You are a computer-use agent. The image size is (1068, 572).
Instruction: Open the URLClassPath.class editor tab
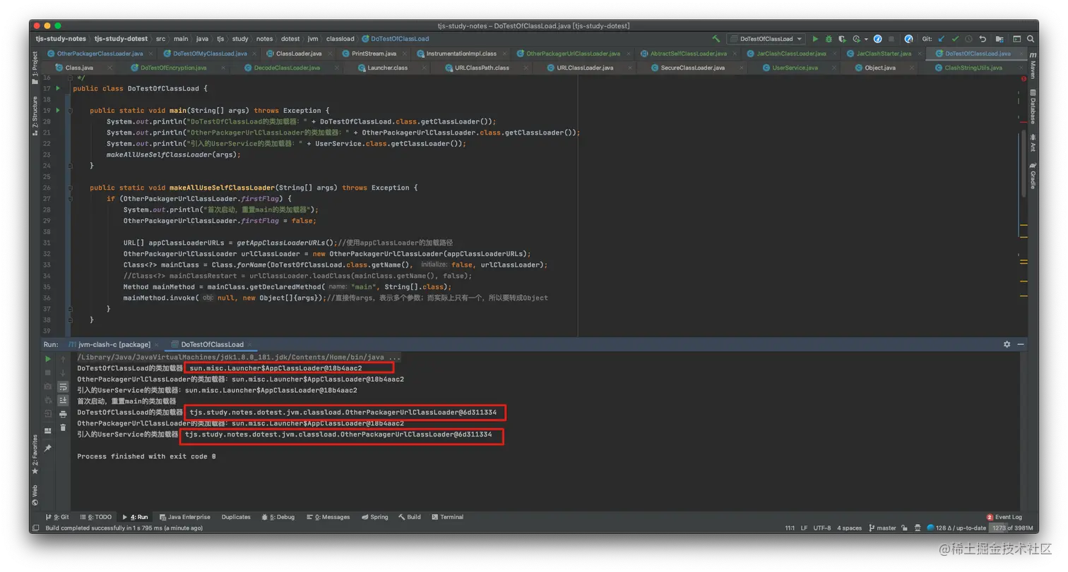482,68
